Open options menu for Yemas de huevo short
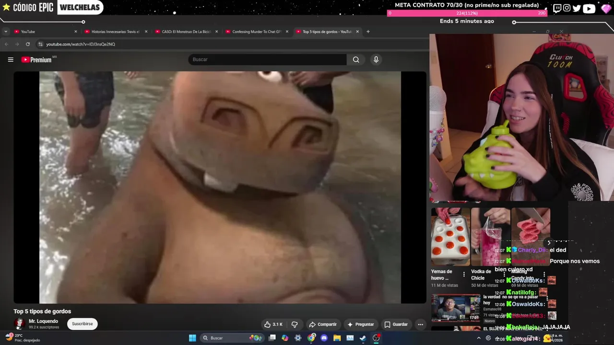The width and height of the screenshot is (614, 345). click(x=464, y=275)
